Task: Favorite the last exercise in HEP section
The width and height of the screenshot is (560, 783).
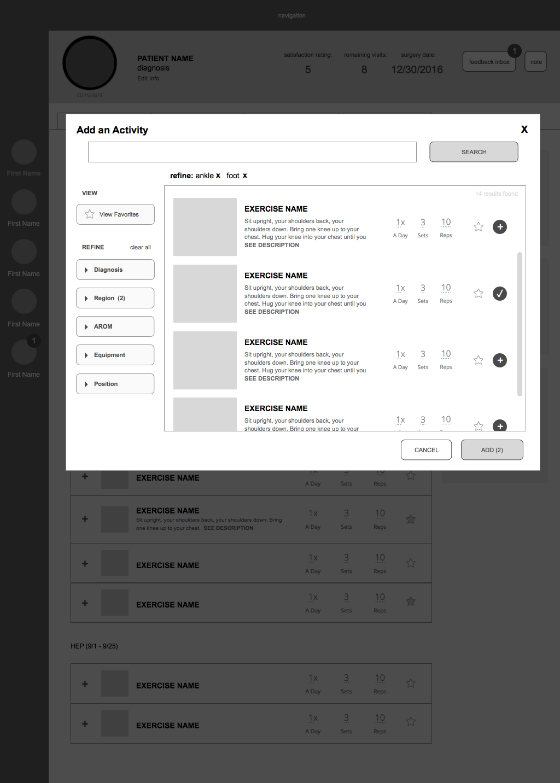Action: tap(411, 722)
